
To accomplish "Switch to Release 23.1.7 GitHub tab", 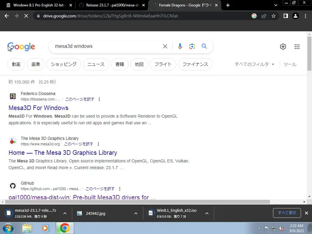I will tap(112, 5).
